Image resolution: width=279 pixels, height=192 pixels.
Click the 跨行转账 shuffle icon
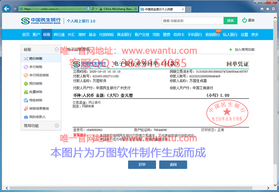pyautogui.click(x=26, y=58)
